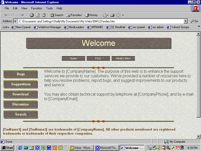Click the toolbar icon right of Print
Image resolution: width=201 pixels, height=151 pixels.
coord(118,15)
